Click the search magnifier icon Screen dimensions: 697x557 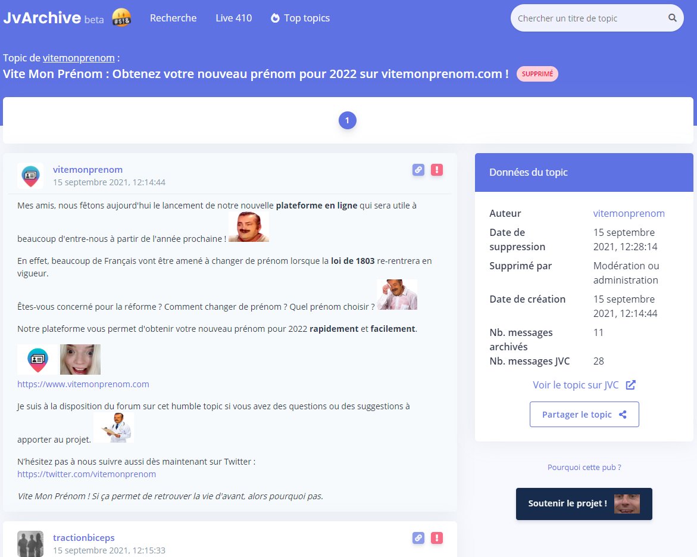click(x=672, y=18)
